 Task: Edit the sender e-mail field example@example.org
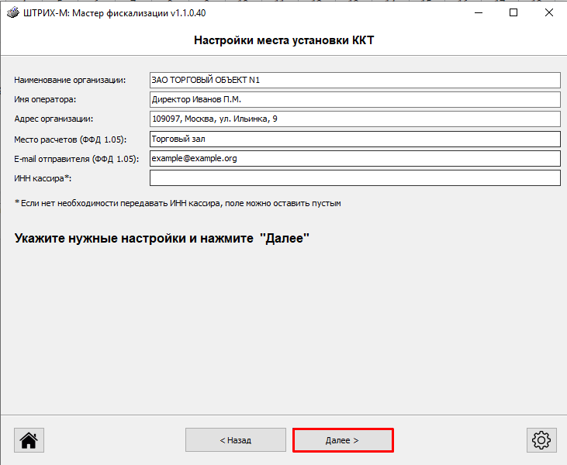[x=354, y=158]
